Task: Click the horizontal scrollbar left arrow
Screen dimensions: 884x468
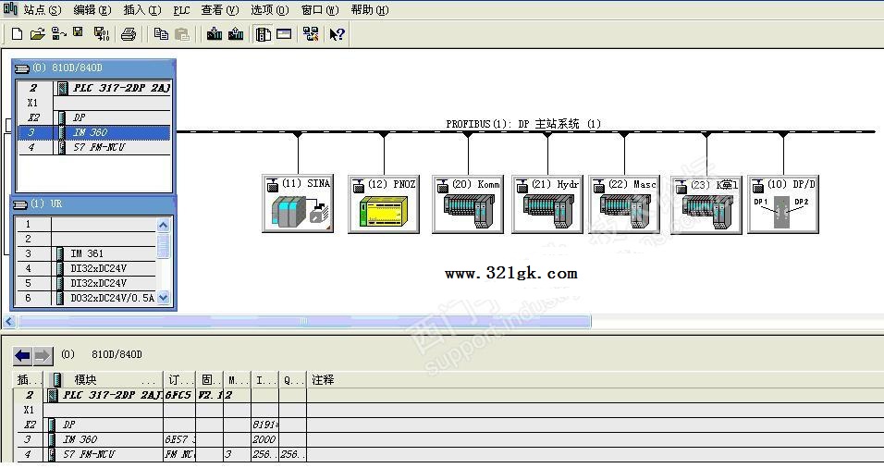Action: pyautogui.click(x=9, y=321)
